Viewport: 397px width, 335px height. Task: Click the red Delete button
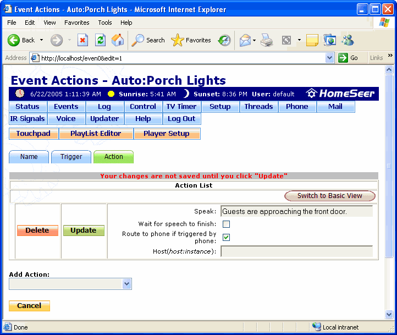coord(37,230)
